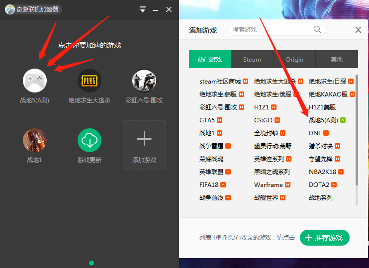Select 战争前线 in the list

coord(211,198)
